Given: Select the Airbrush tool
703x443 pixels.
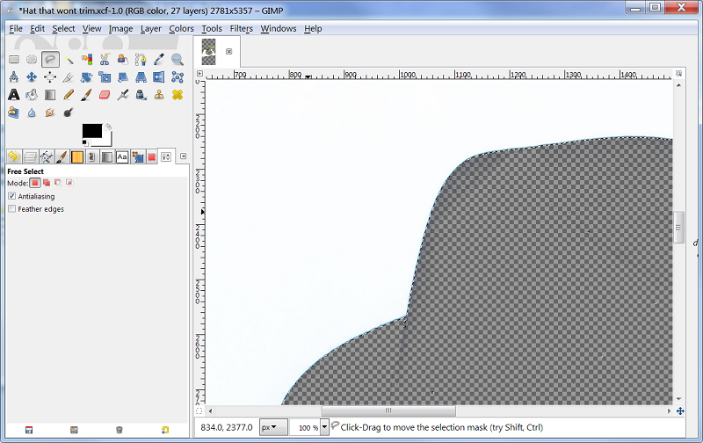Looking at the screenshot, I should click(123, 95).
